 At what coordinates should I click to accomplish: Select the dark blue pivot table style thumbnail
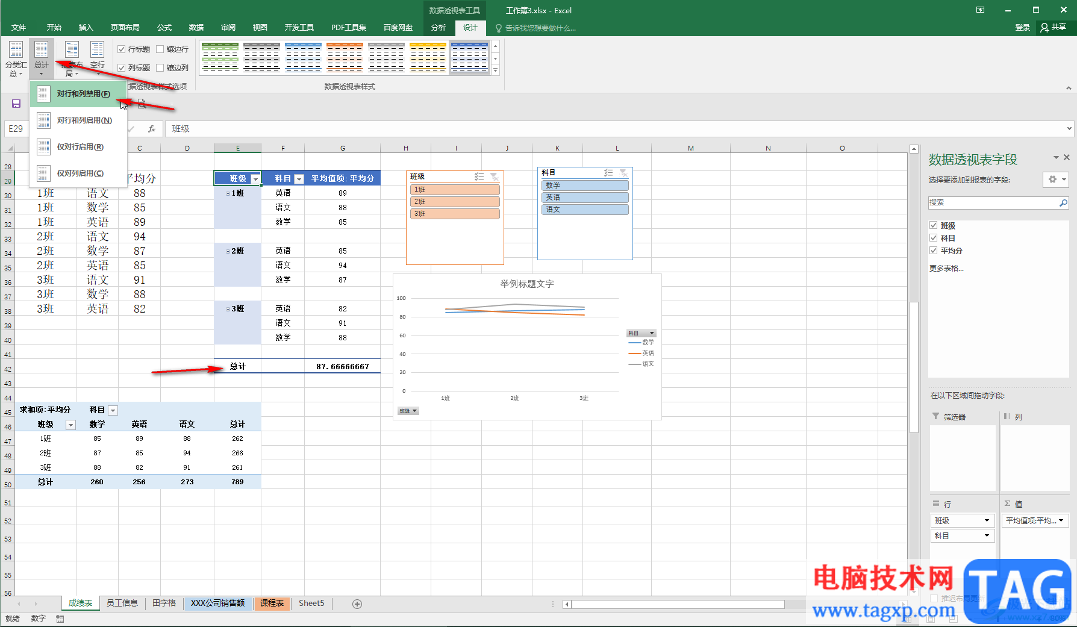(469, 57)
